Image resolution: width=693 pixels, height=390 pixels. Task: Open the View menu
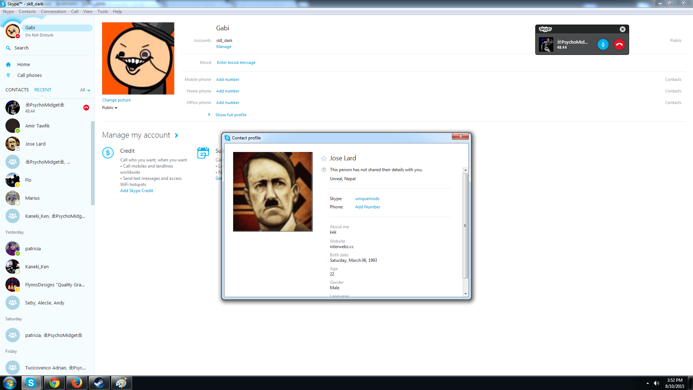[x=88, y=12]
